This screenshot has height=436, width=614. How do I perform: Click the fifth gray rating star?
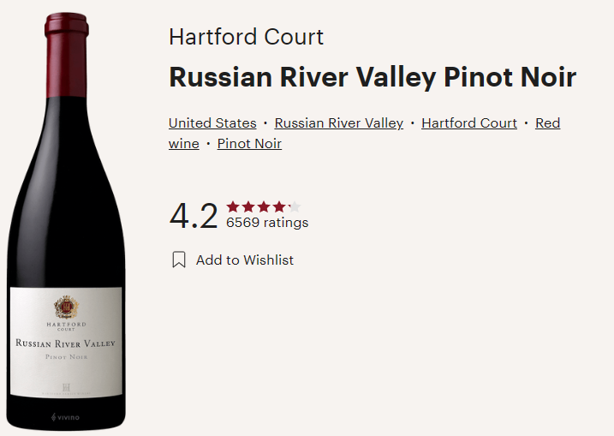pyautogui.click(x=295, y=206)
